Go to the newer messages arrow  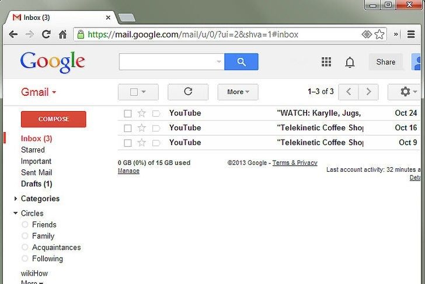[x=349, y=92]
